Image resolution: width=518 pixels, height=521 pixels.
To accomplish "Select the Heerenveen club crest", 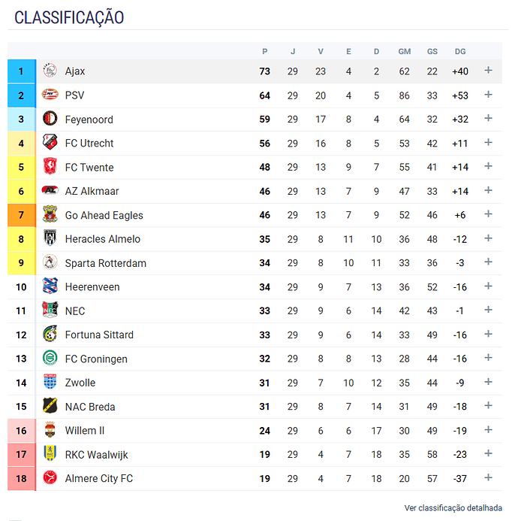I will (50, 286).
